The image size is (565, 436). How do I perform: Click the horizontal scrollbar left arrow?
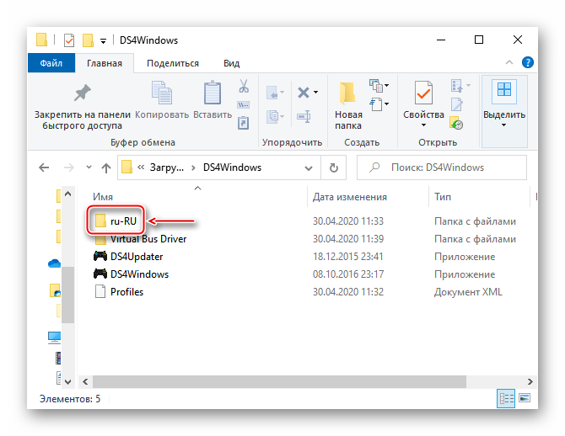(x=85, y=381)
